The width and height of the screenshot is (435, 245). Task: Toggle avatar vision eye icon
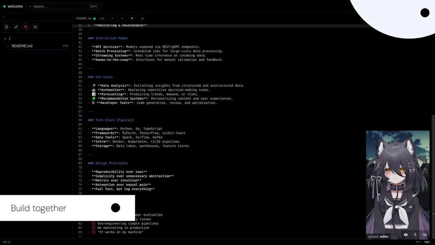(x=406, y=235)
